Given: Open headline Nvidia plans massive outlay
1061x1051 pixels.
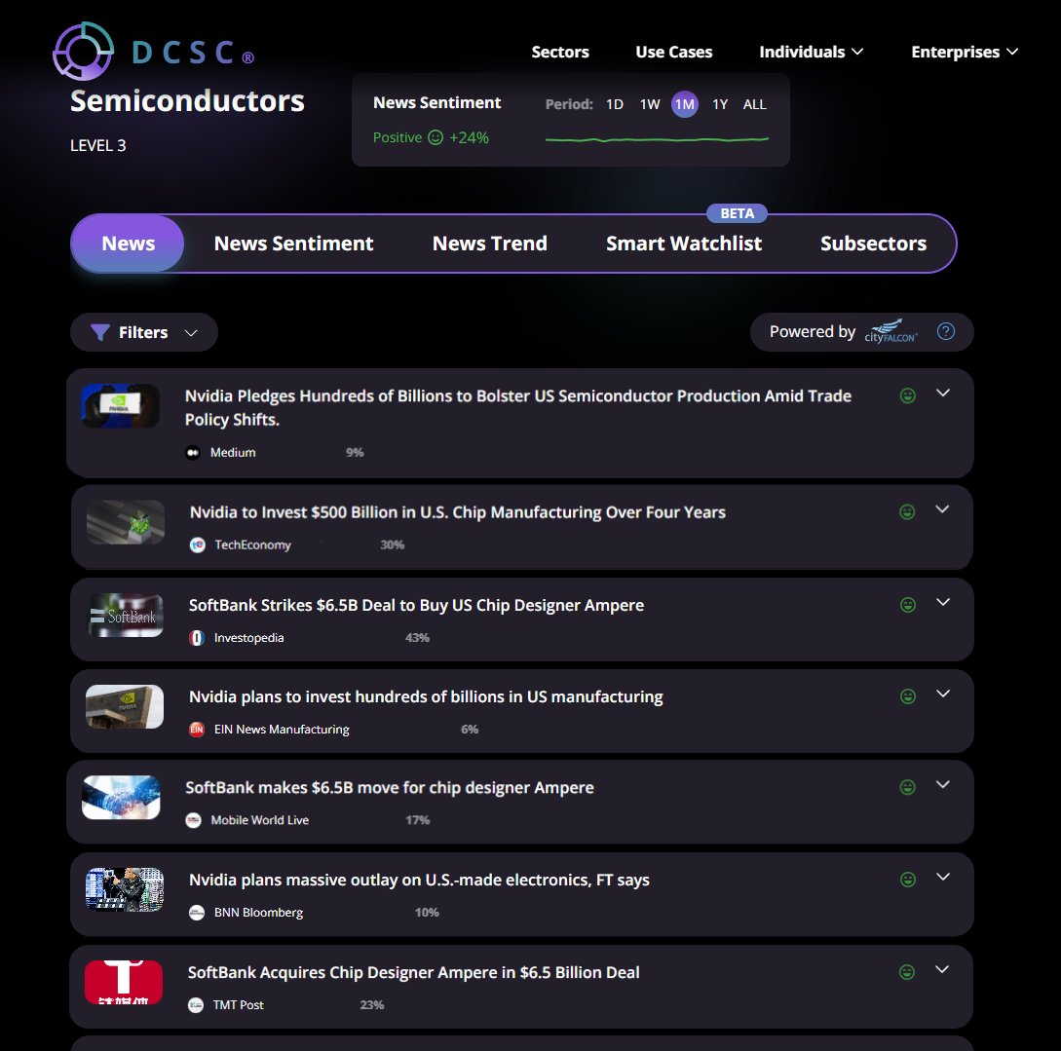Looking at the screenshot, I should (x=419, y=880).
